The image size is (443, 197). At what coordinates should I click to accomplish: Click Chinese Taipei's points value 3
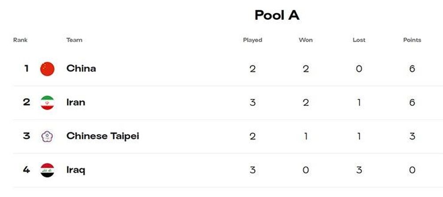coord(412,136)
